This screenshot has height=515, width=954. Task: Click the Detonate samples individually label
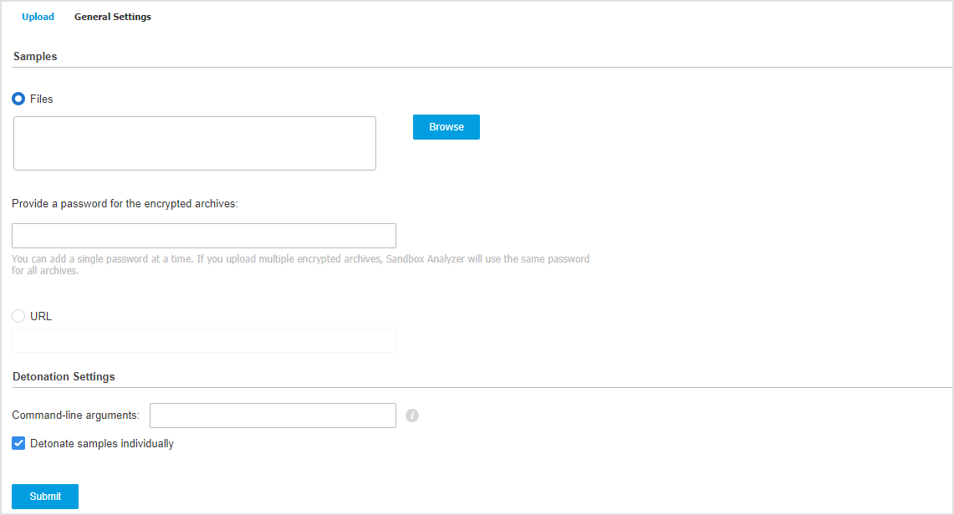(x=100, y=443)
